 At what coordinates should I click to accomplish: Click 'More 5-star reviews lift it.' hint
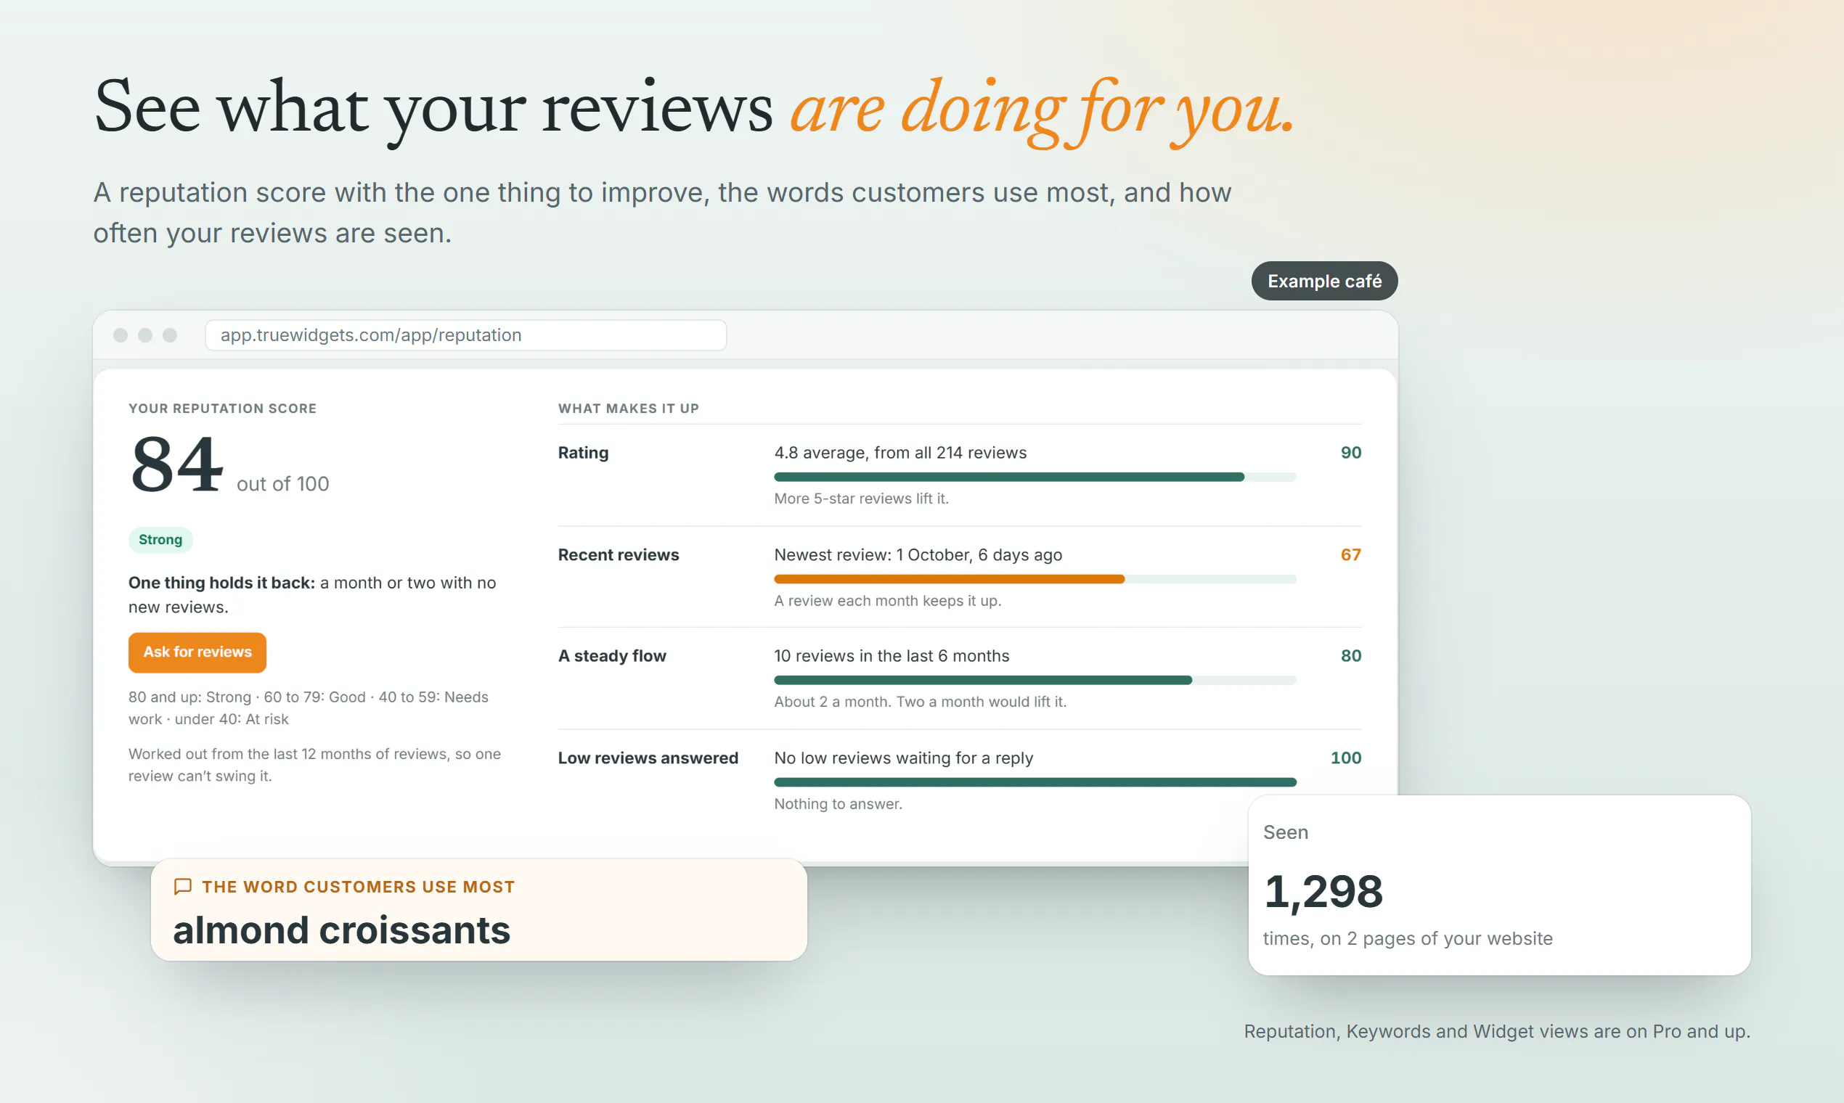pyautogui.click(x=861, y=499)
